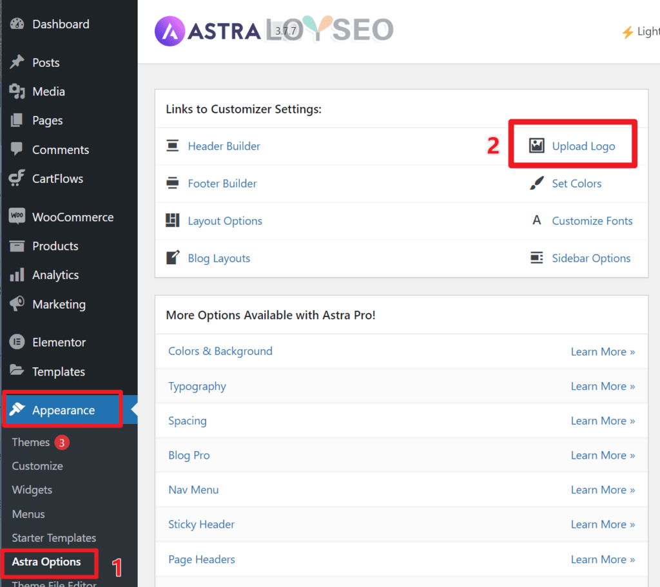Click the Sidebar Options icon
This screenshot has height=587, width=660.
(537, 258)
